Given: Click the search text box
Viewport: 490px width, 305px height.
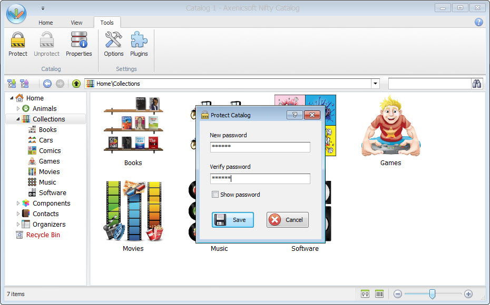Looking at the screenshot, I should tap(430, 84).
